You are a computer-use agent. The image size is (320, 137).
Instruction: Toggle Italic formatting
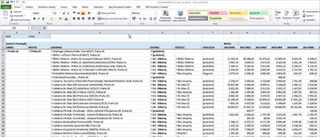coord(39,19)
